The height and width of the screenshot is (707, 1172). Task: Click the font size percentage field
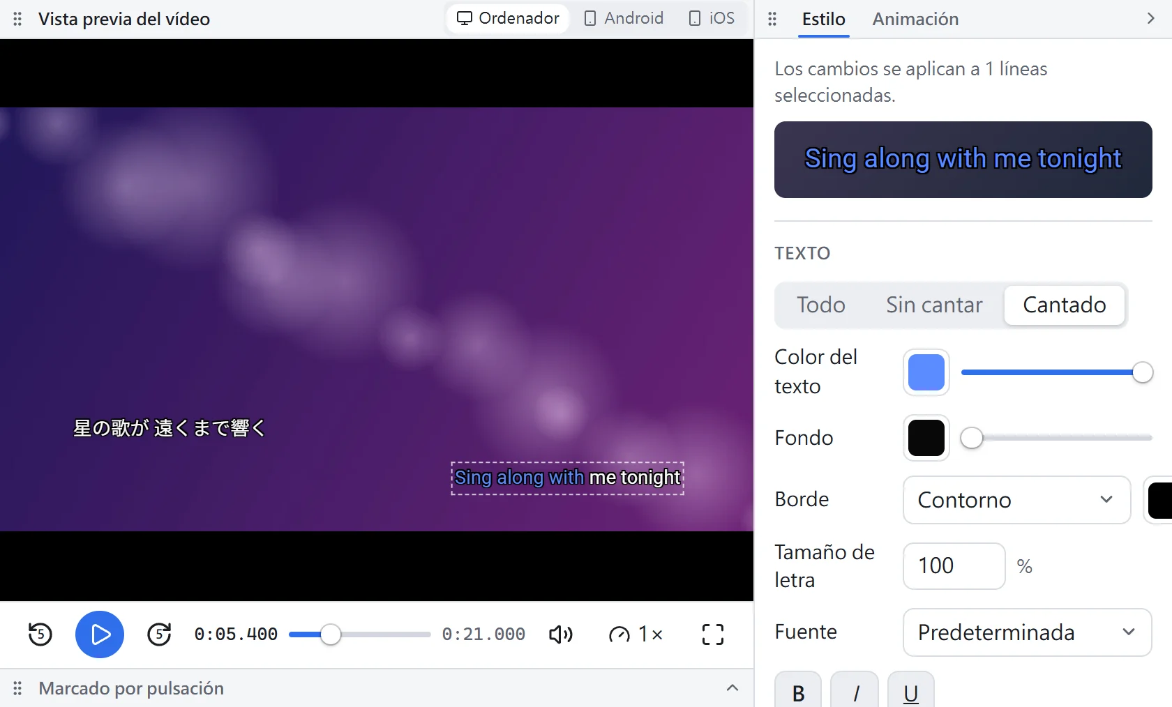tap(954, 566)
